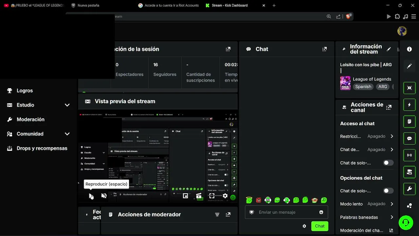Click the first green halo emote in the chat emote row
The height and width of the screenshot is (236, 419).
(x=249, y=200)
